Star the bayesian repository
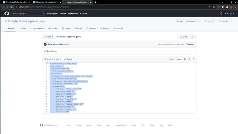This screenshot has width=238, height=134. [x=223, y=22]
